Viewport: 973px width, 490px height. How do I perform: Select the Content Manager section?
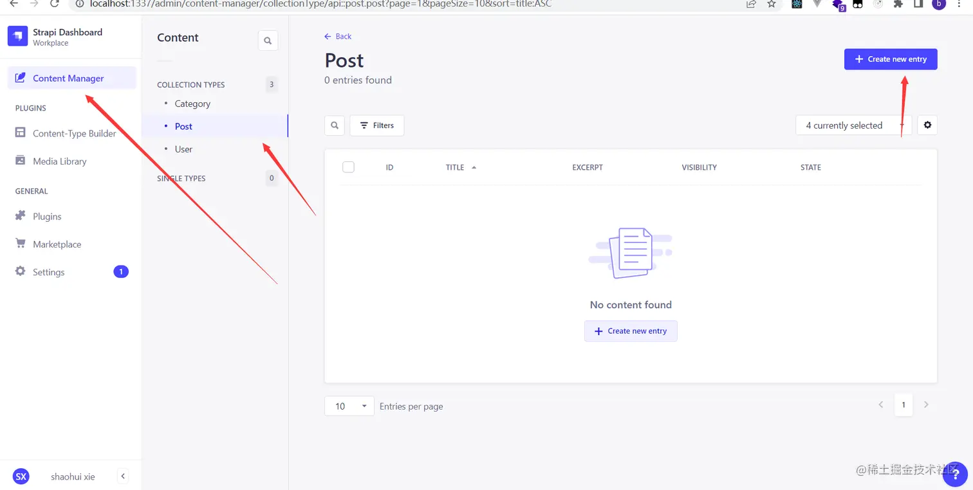[68, 78]
